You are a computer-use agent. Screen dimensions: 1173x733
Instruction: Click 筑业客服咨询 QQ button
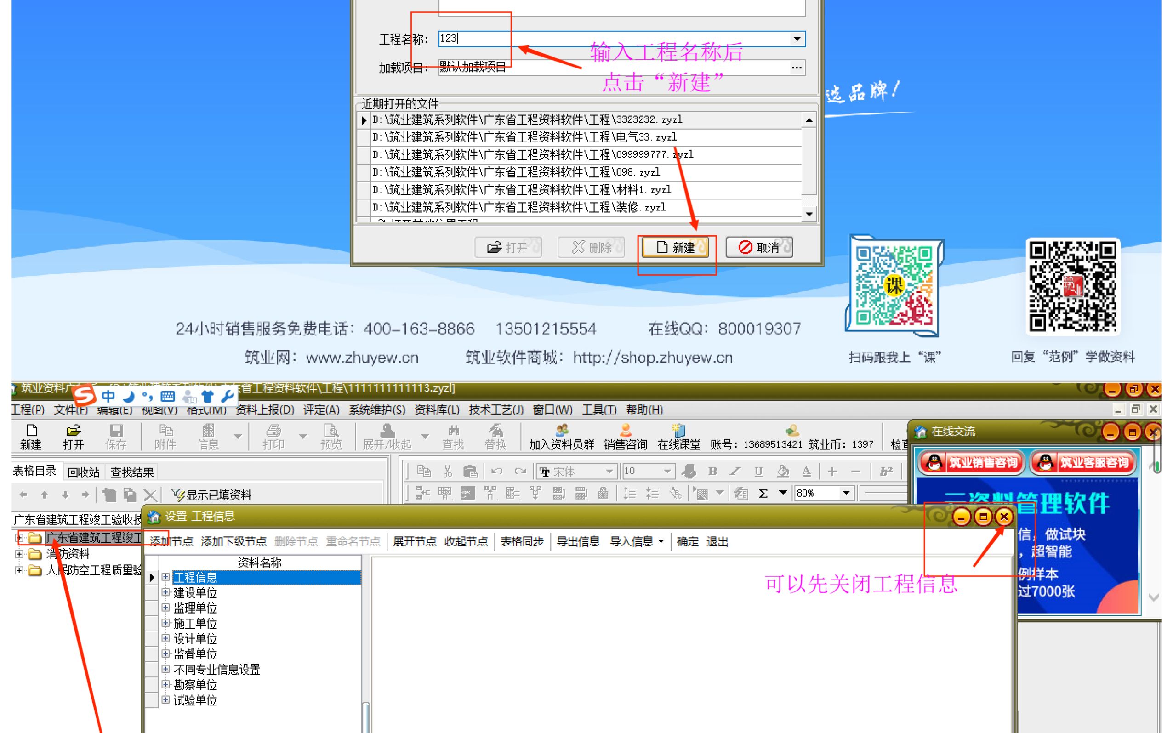pyautogui.click(x=1083, y=462)
